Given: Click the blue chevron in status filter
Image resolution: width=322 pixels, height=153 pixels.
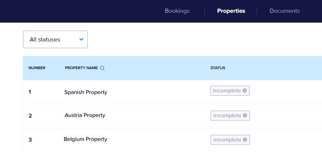Looking at the screenshot, I should pyautogui.click(x=81, y=40).
